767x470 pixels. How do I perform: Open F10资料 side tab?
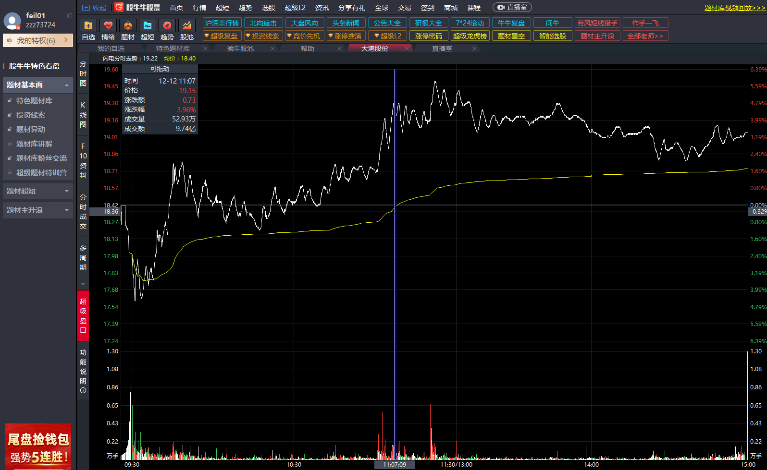coord(83,161)
